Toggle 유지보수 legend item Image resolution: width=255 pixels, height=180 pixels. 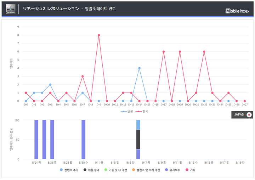172,170
